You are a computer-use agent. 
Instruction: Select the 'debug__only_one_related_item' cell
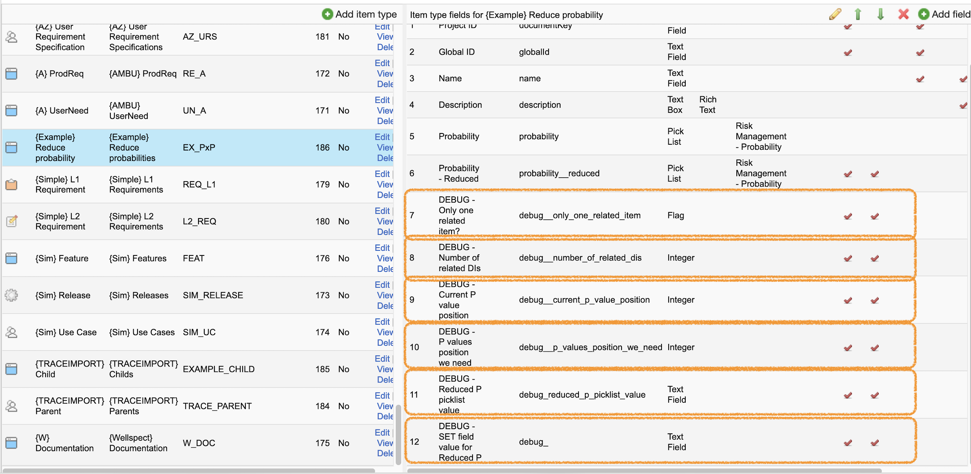click(x=580, y=216)
